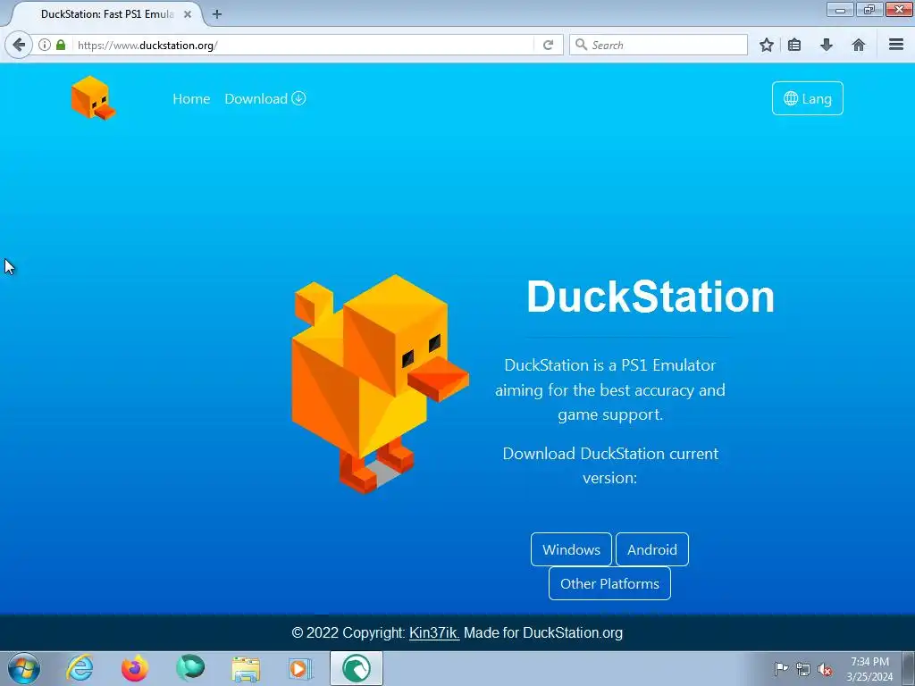The width and height of the screenshot is (915, 686).
Task: Open the Download nav link
Action: coord(265,98)
